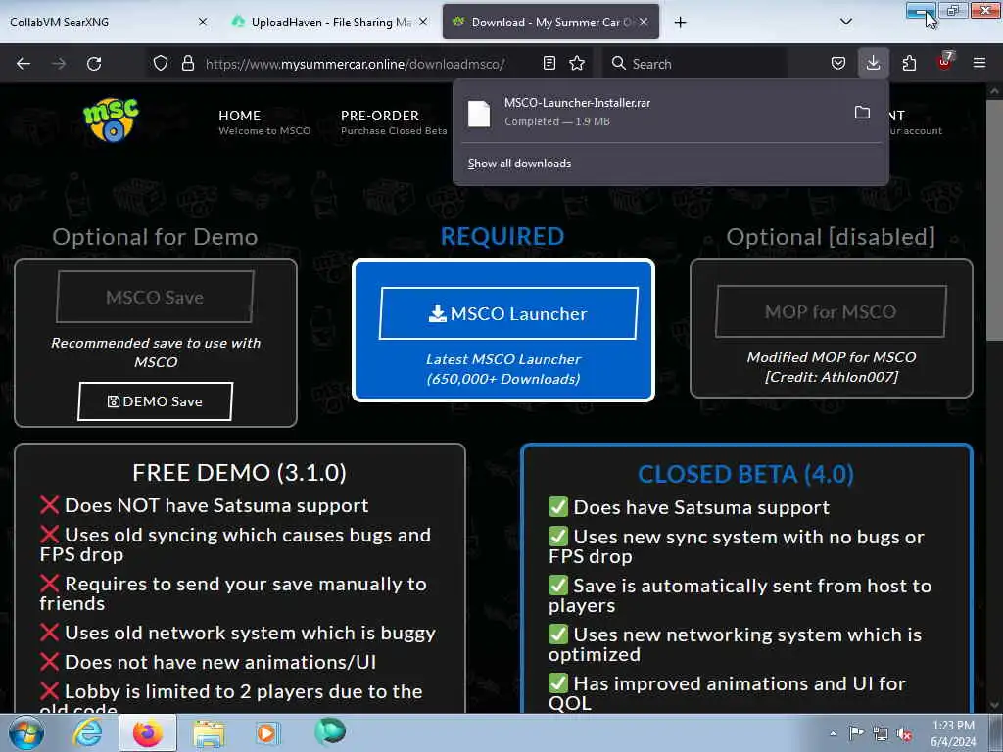The height and width of the screenshot is (752, 1003).
Task: Open Windows Explorer from taskbar
Action: point(209,733)
